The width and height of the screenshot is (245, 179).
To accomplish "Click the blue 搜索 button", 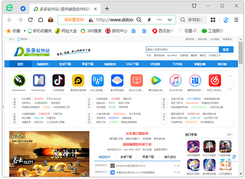I will coord(226,50).
